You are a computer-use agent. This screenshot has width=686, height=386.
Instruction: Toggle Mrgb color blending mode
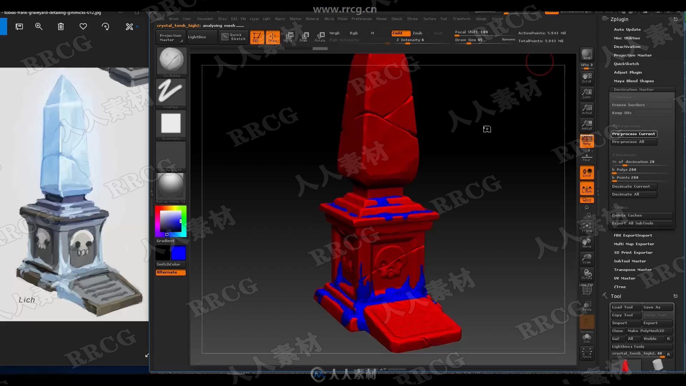pyautogui.click(x=334, y=33)
